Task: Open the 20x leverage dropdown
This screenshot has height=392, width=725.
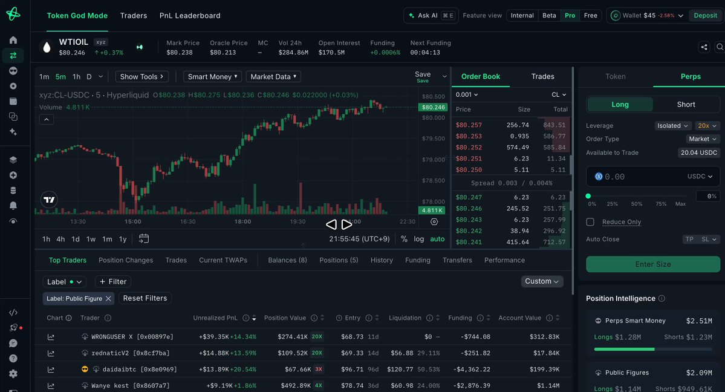Action: (707, 126)
